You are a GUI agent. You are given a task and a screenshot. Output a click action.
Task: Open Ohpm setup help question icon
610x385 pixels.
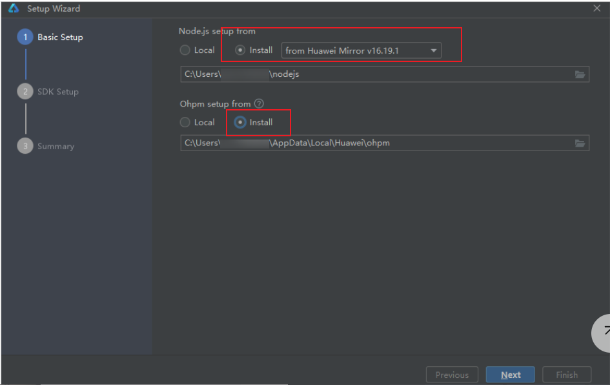pos(259,103)
